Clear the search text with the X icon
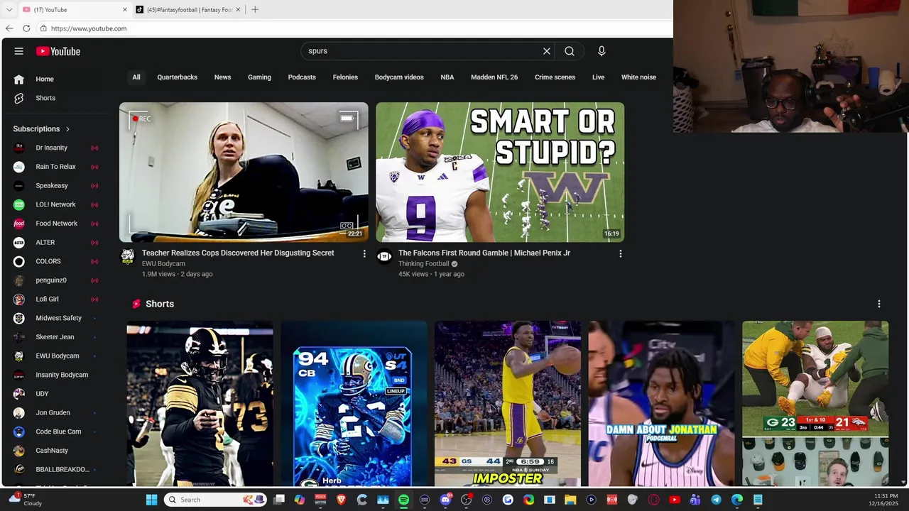The width and height of the screenshot is (909, 511). click(x=547, y=51)
